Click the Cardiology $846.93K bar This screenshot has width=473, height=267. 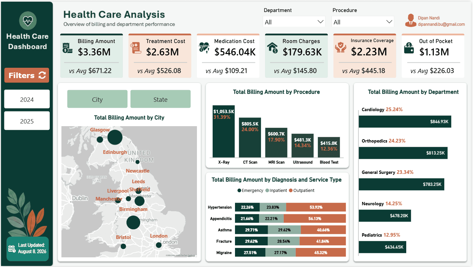[405, 121]
